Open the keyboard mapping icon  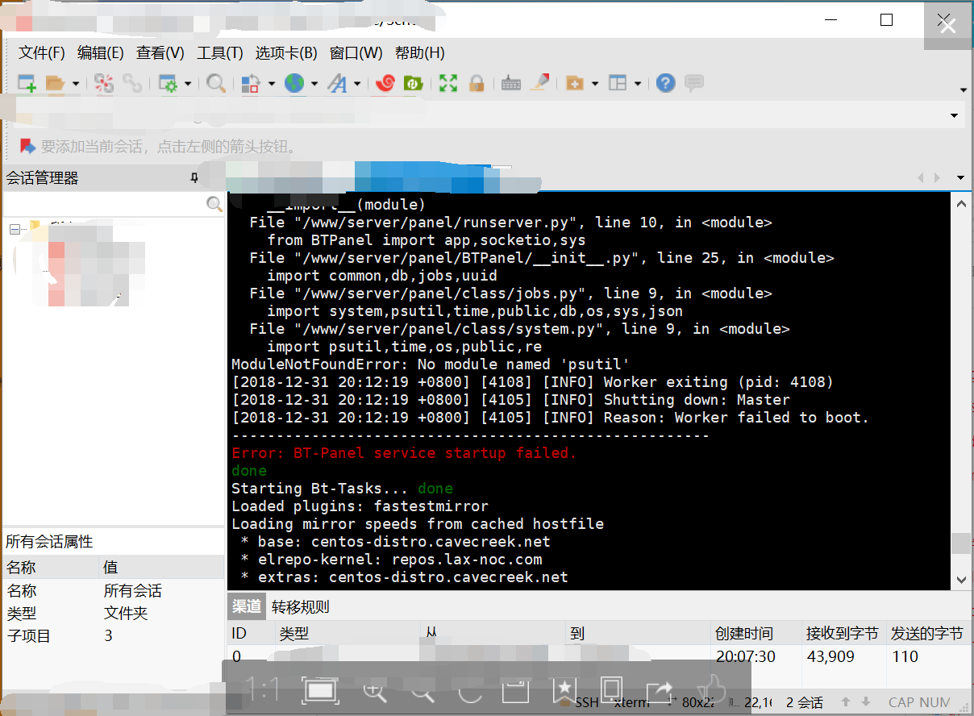(510, 83)
